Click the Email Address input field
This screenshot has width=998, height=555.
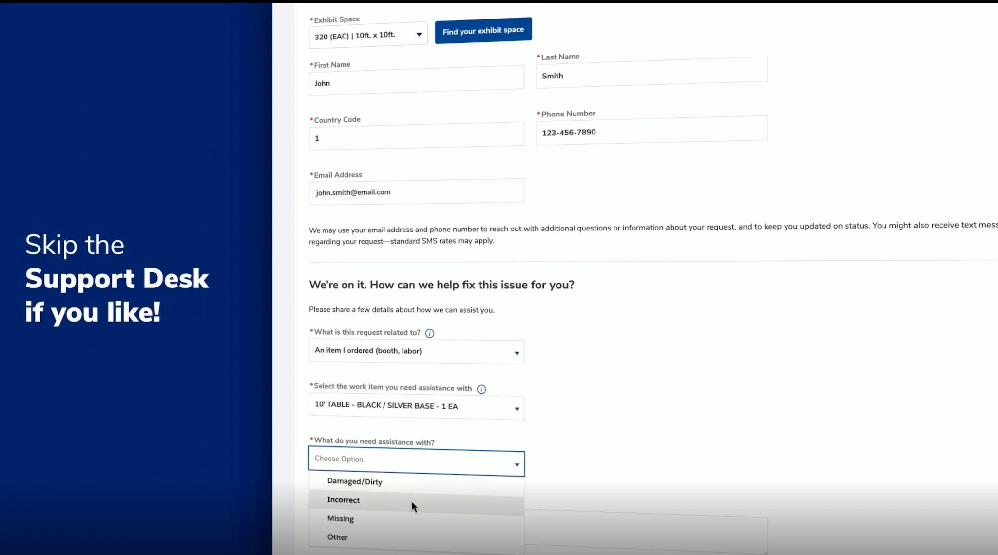coord(416,191)
